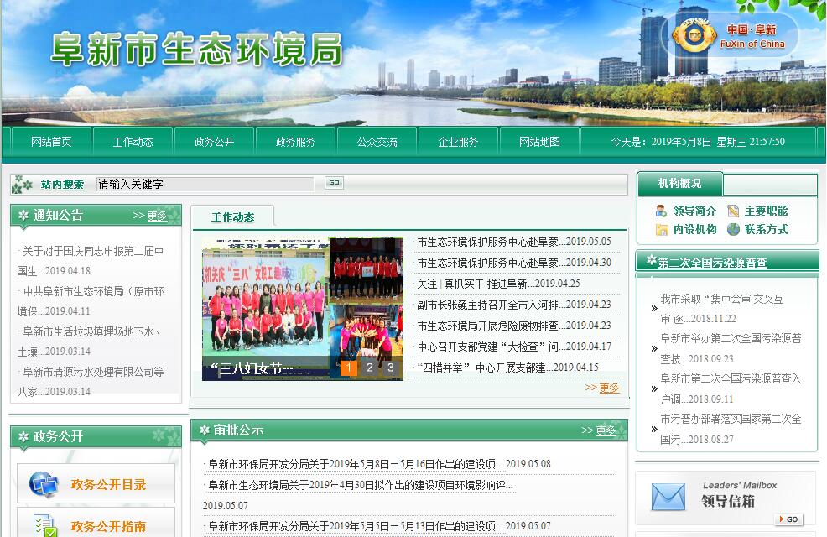827x537 pixels.
Task: Click the 政务公开指南 checklist icon
Action: tap(43, 526)
